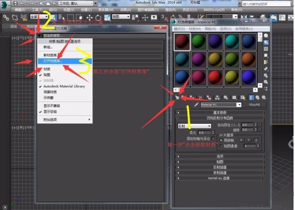Toggle 显示空组 checked menu item
The width and height of the screenshot is (295, 210).
point(50,112)
